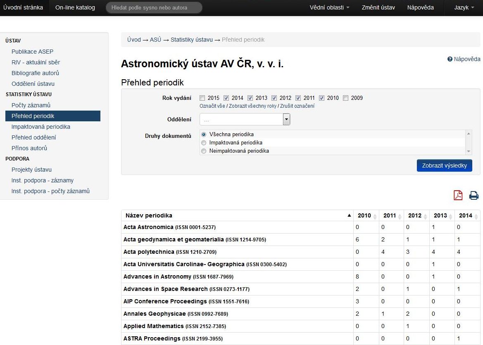Screen dimensions: 483x345
Task: Open Oddělení ústavu in sidebar
Action: coord(33,84)
